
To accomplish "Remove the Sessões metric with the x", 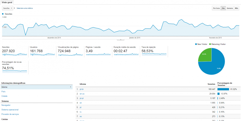I will 14,8.
